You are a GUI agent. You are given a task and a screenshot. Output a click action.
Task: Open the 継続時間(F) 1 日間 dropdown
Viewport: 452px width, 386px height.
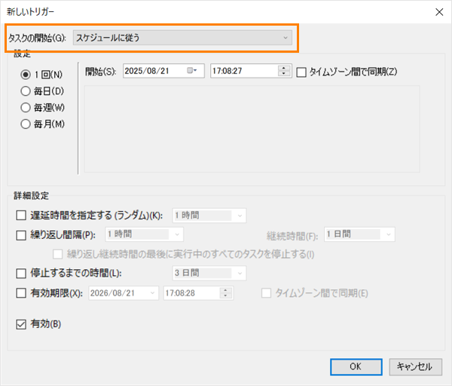coord(359,234)
